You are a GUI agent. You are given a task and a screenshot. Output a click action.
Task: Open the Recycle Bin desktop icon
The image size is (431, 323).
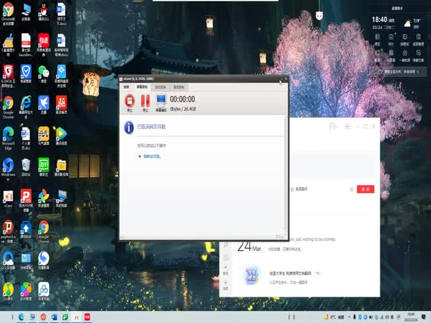coord(26,165)
